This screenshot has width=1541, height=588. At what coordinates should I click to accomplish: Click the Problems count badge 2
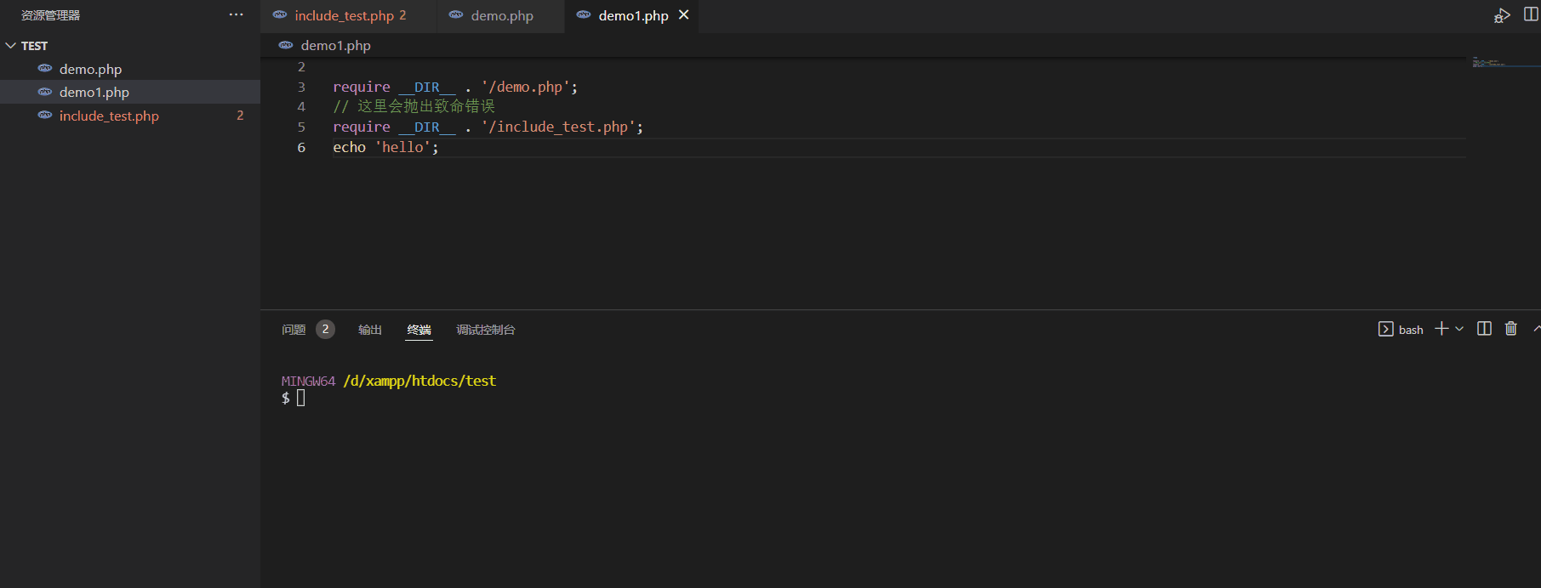[325, 330]
